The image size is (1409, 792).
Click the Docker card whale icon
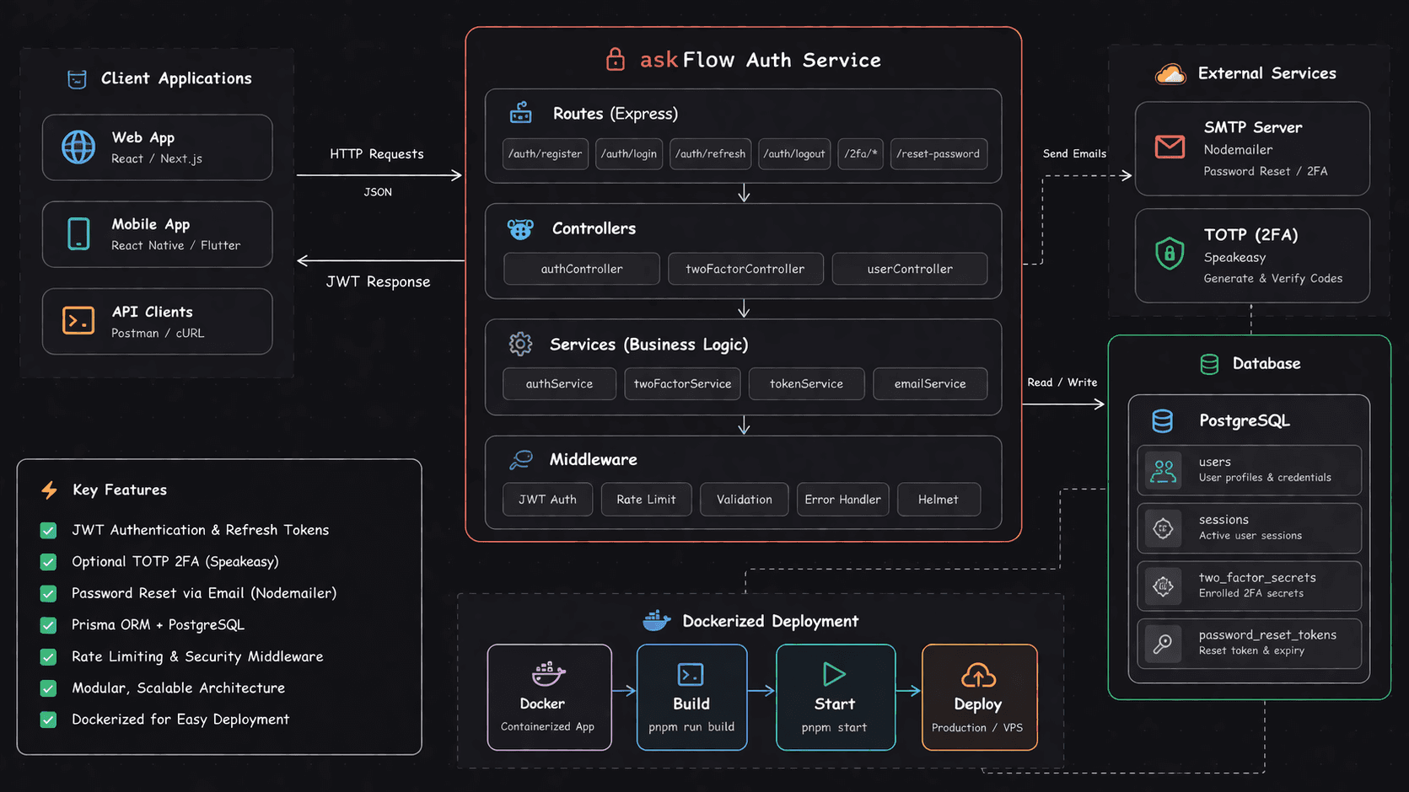[548, 673]
